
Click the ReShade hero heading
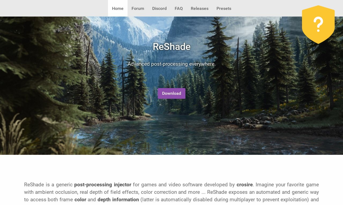(171, 47)
